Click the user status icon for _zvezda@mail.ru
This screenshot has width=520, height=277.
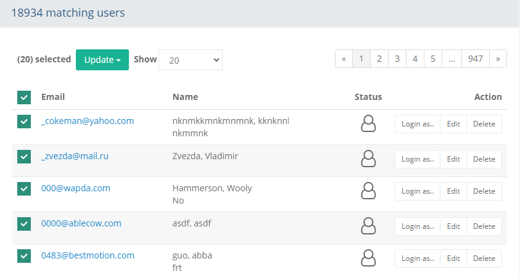(x=368, y=159)
